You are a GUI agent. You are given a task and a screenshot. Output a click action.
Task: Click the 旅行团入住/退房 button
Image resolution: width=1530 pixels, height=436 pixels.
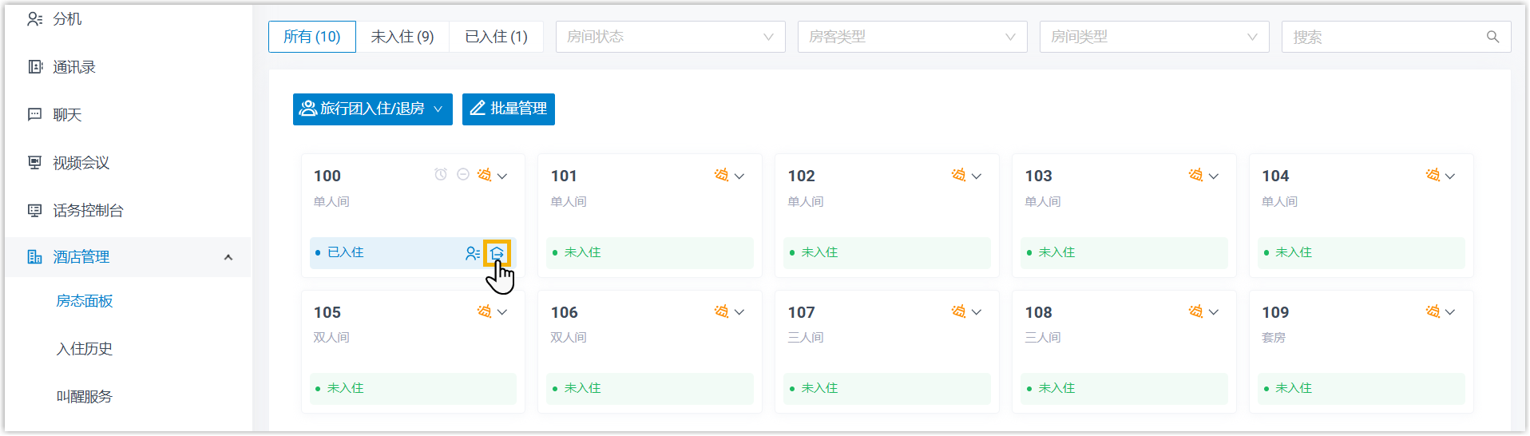pyautogui.click(x=372, y=109)
